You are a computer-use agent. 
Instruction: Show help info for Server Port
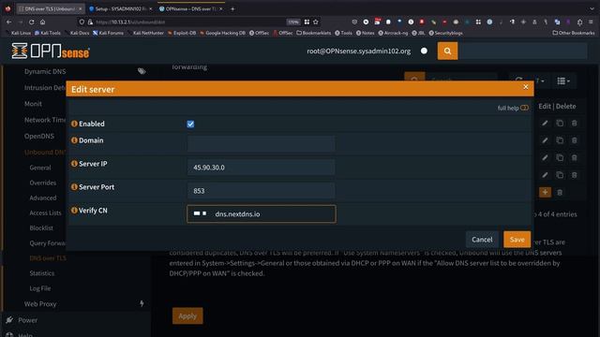[74, 187]
